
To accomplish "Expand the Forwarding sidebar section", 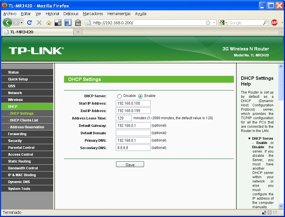I will [x=27, y=134].
